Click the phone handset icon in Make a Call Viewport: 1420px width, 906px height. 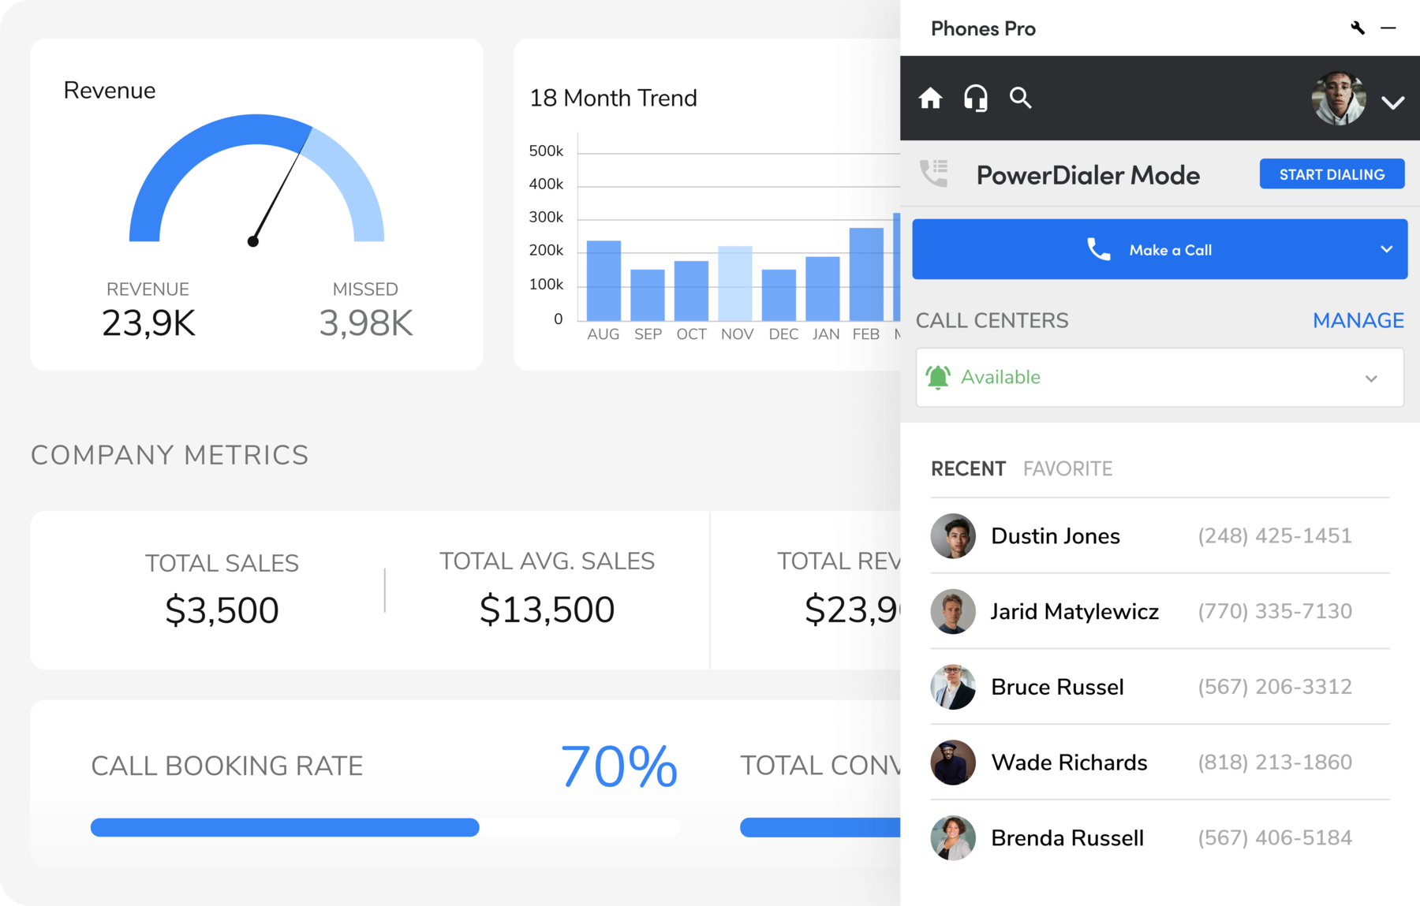click(x=1098, y=249)
